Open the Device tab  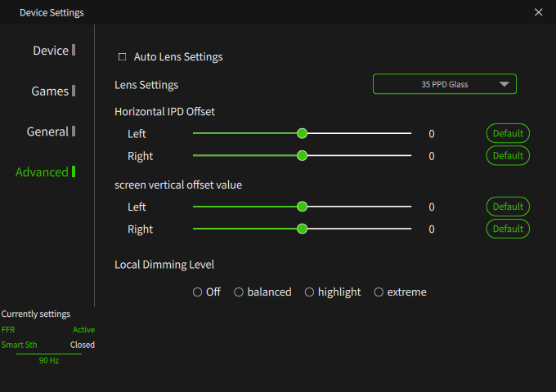(x=51, y=51)
